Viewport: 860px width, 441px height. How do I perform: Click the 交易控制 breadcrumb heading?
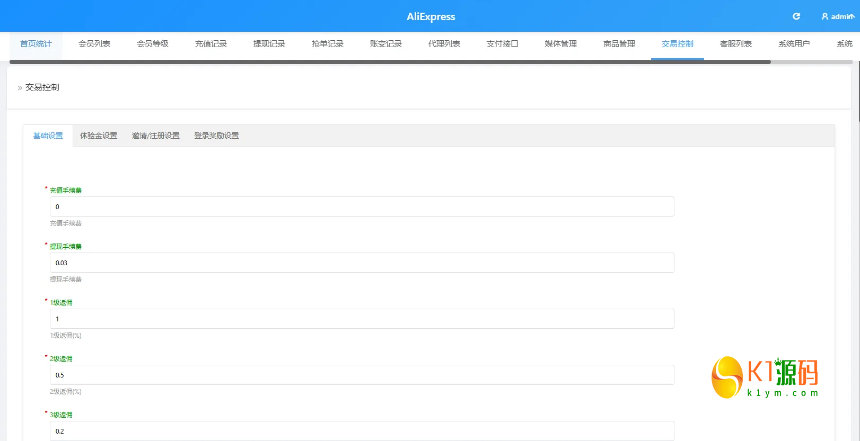[x=42, y=87]
